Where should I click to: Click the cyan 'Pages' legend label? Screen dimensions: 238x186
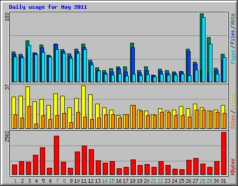point(232,57)
